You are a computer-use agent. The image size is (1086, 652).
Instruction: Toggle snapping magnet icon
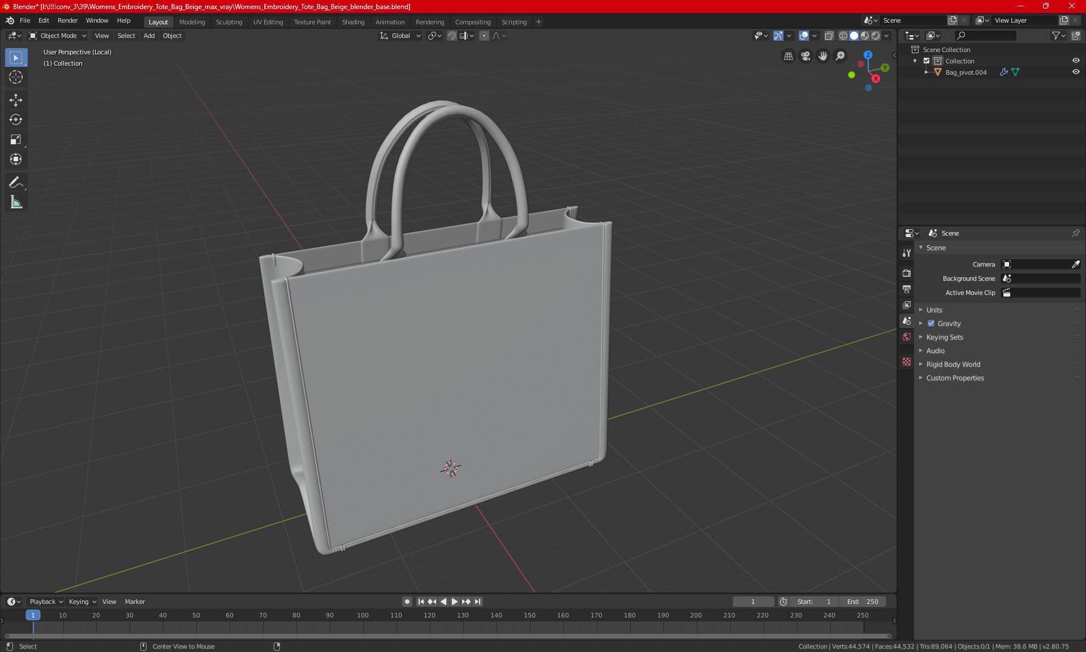pyautogui.click(x=452, y=36)
